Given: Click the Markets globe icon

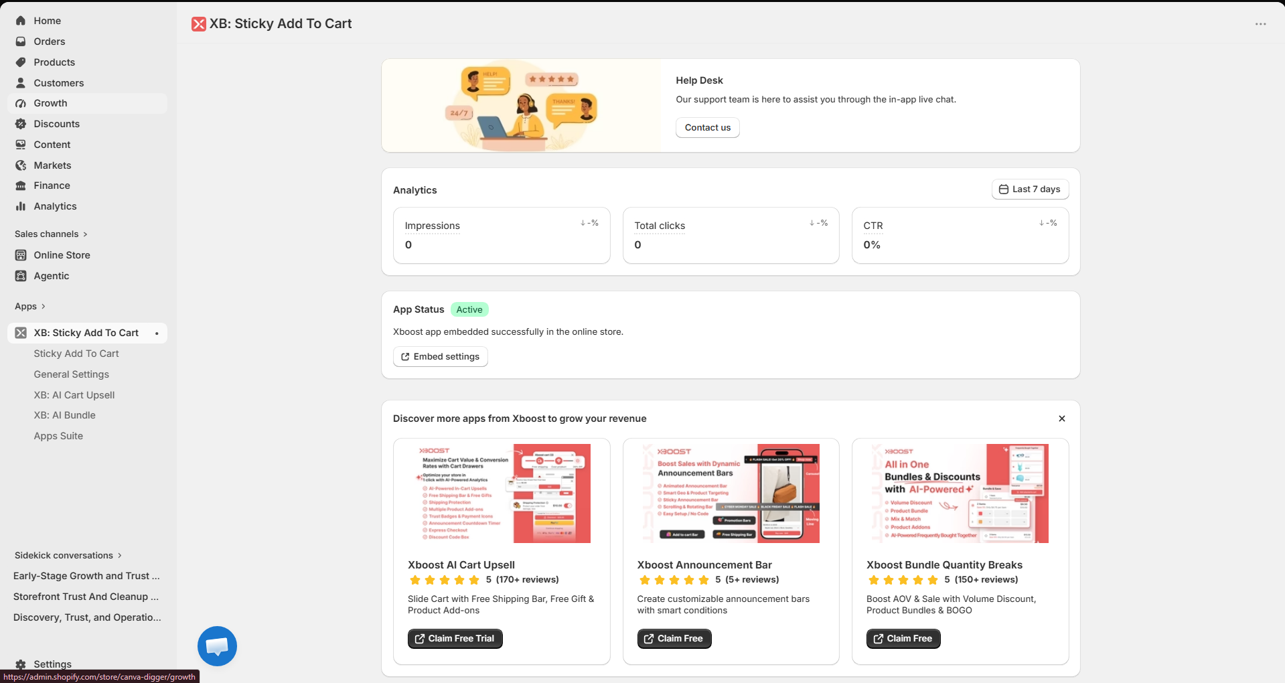Looking at the screenshot, I should point(21,165).
